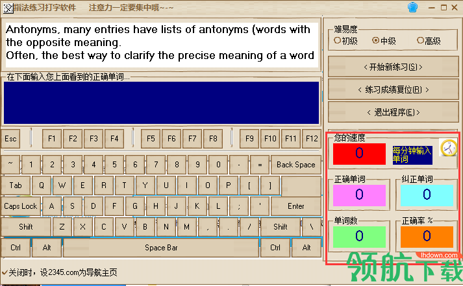Click the A key
Image resolution: width=463 pixels, height=286 pixels.
(52, 206)
